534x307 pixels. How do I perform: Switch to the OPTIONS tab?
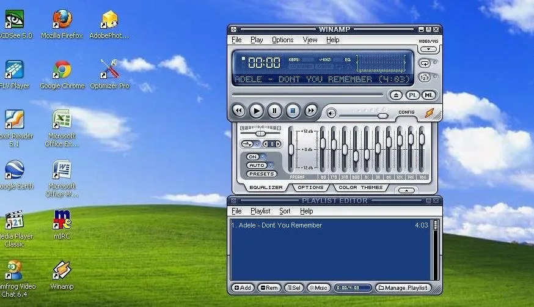(310, 187)
